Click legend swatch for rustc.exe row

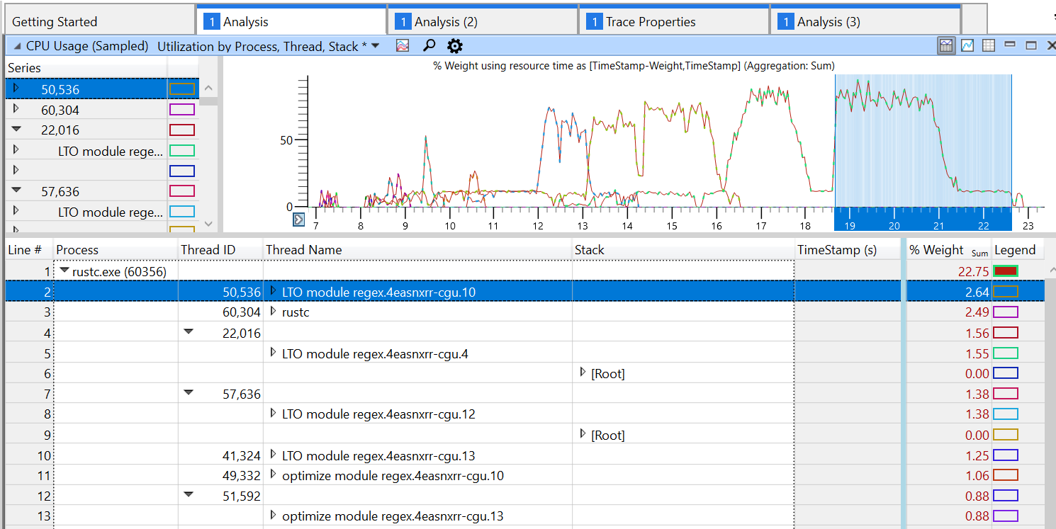point(1006,271)
